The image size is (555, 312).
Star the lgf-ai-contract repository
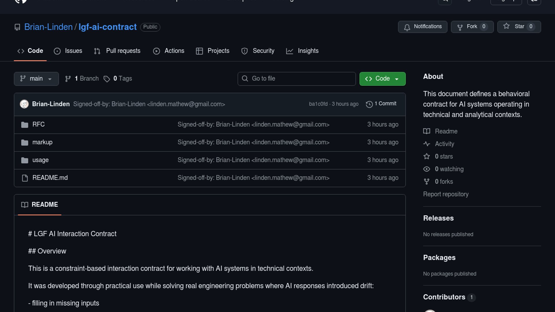519,27
